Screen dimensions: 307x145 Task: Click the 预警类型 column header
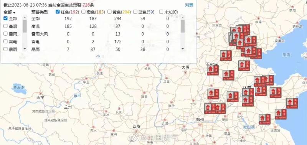pos(40,12)
